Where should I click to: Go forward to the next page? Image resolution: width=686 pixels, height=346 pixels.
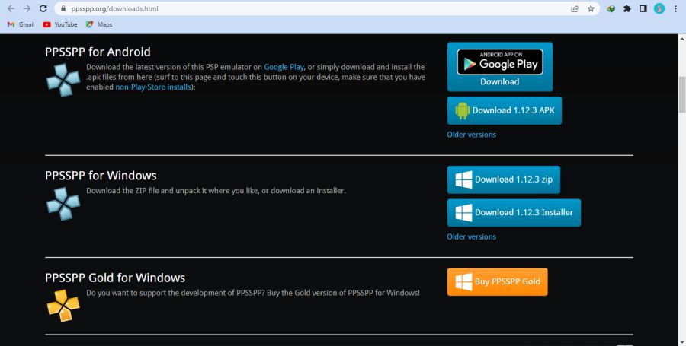point(27,8)
